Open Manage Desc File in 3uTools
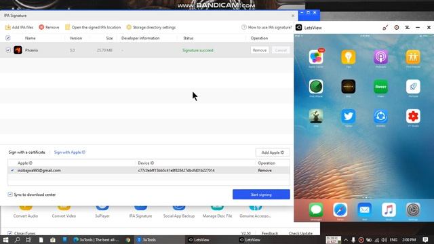 217,211
